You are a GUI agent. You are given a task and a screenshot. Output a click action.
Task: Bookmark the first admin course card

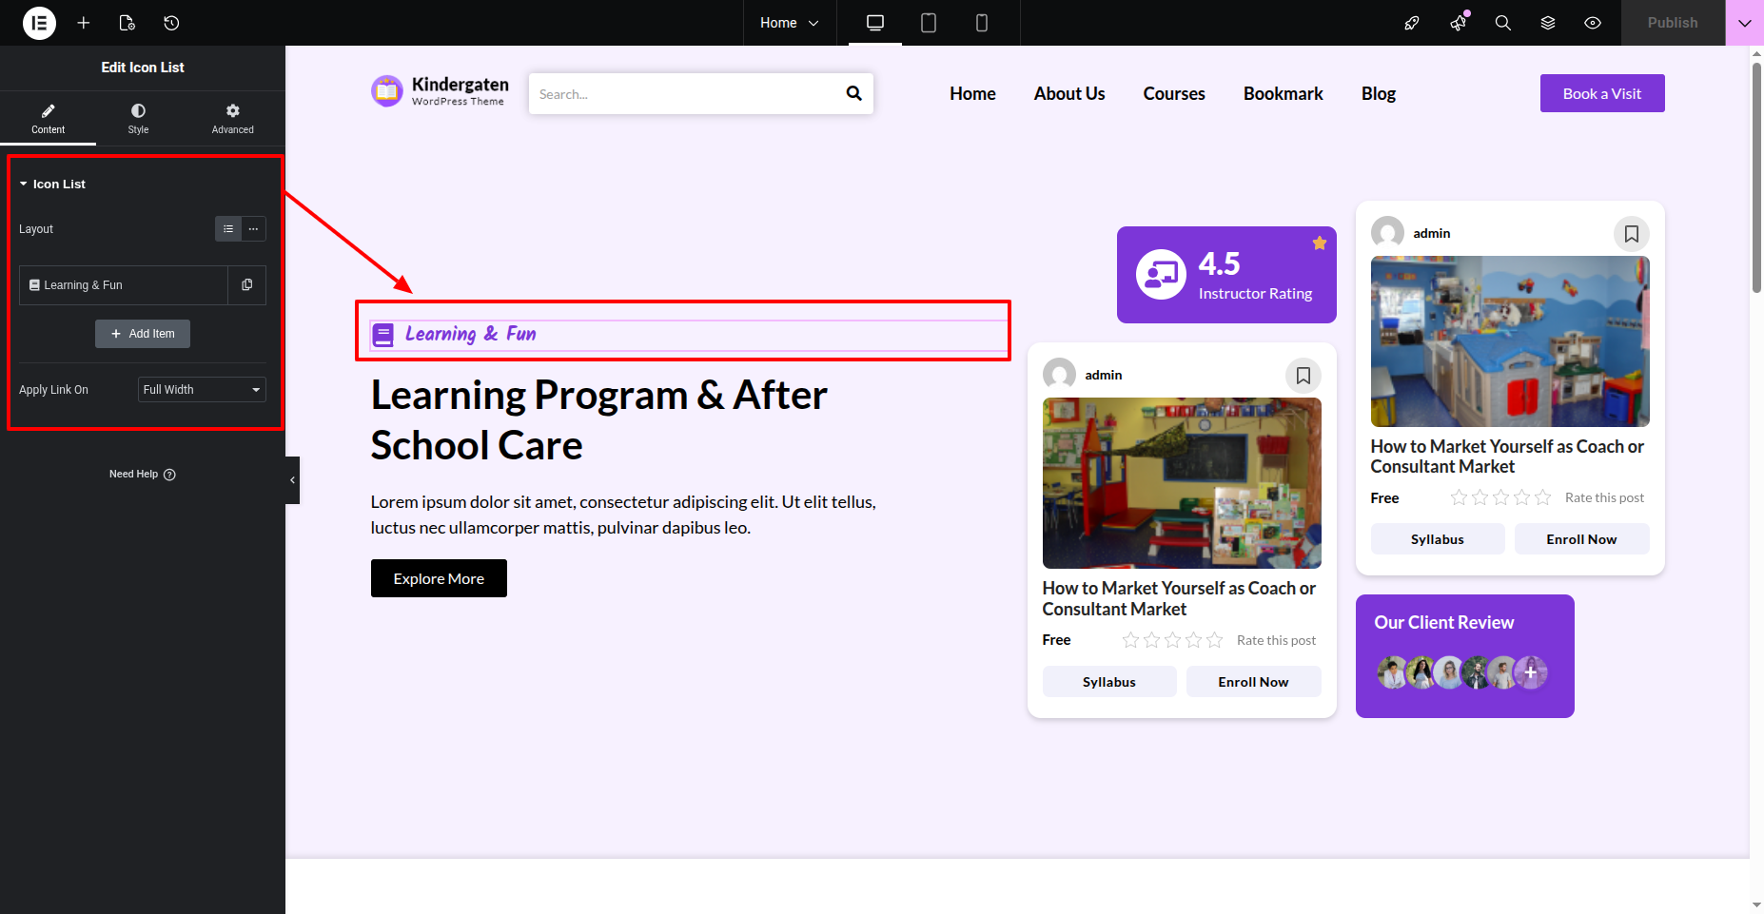1303,376
